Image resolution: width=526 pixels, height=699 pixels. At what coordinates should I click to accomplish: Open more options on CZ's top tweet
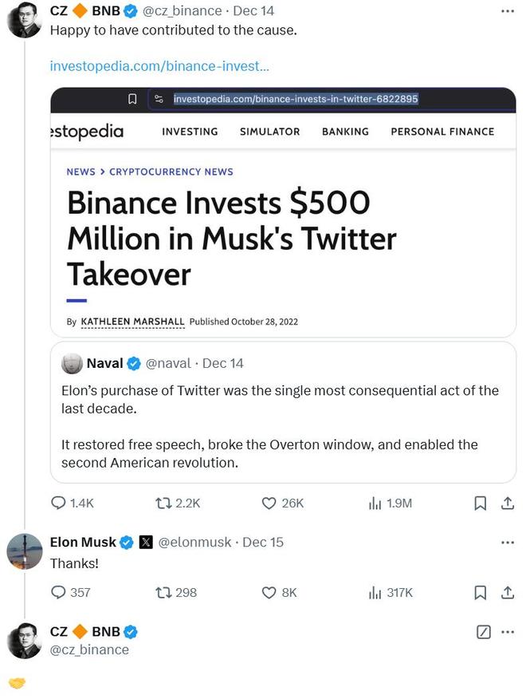pyautogui.click(x=508, y=11)
